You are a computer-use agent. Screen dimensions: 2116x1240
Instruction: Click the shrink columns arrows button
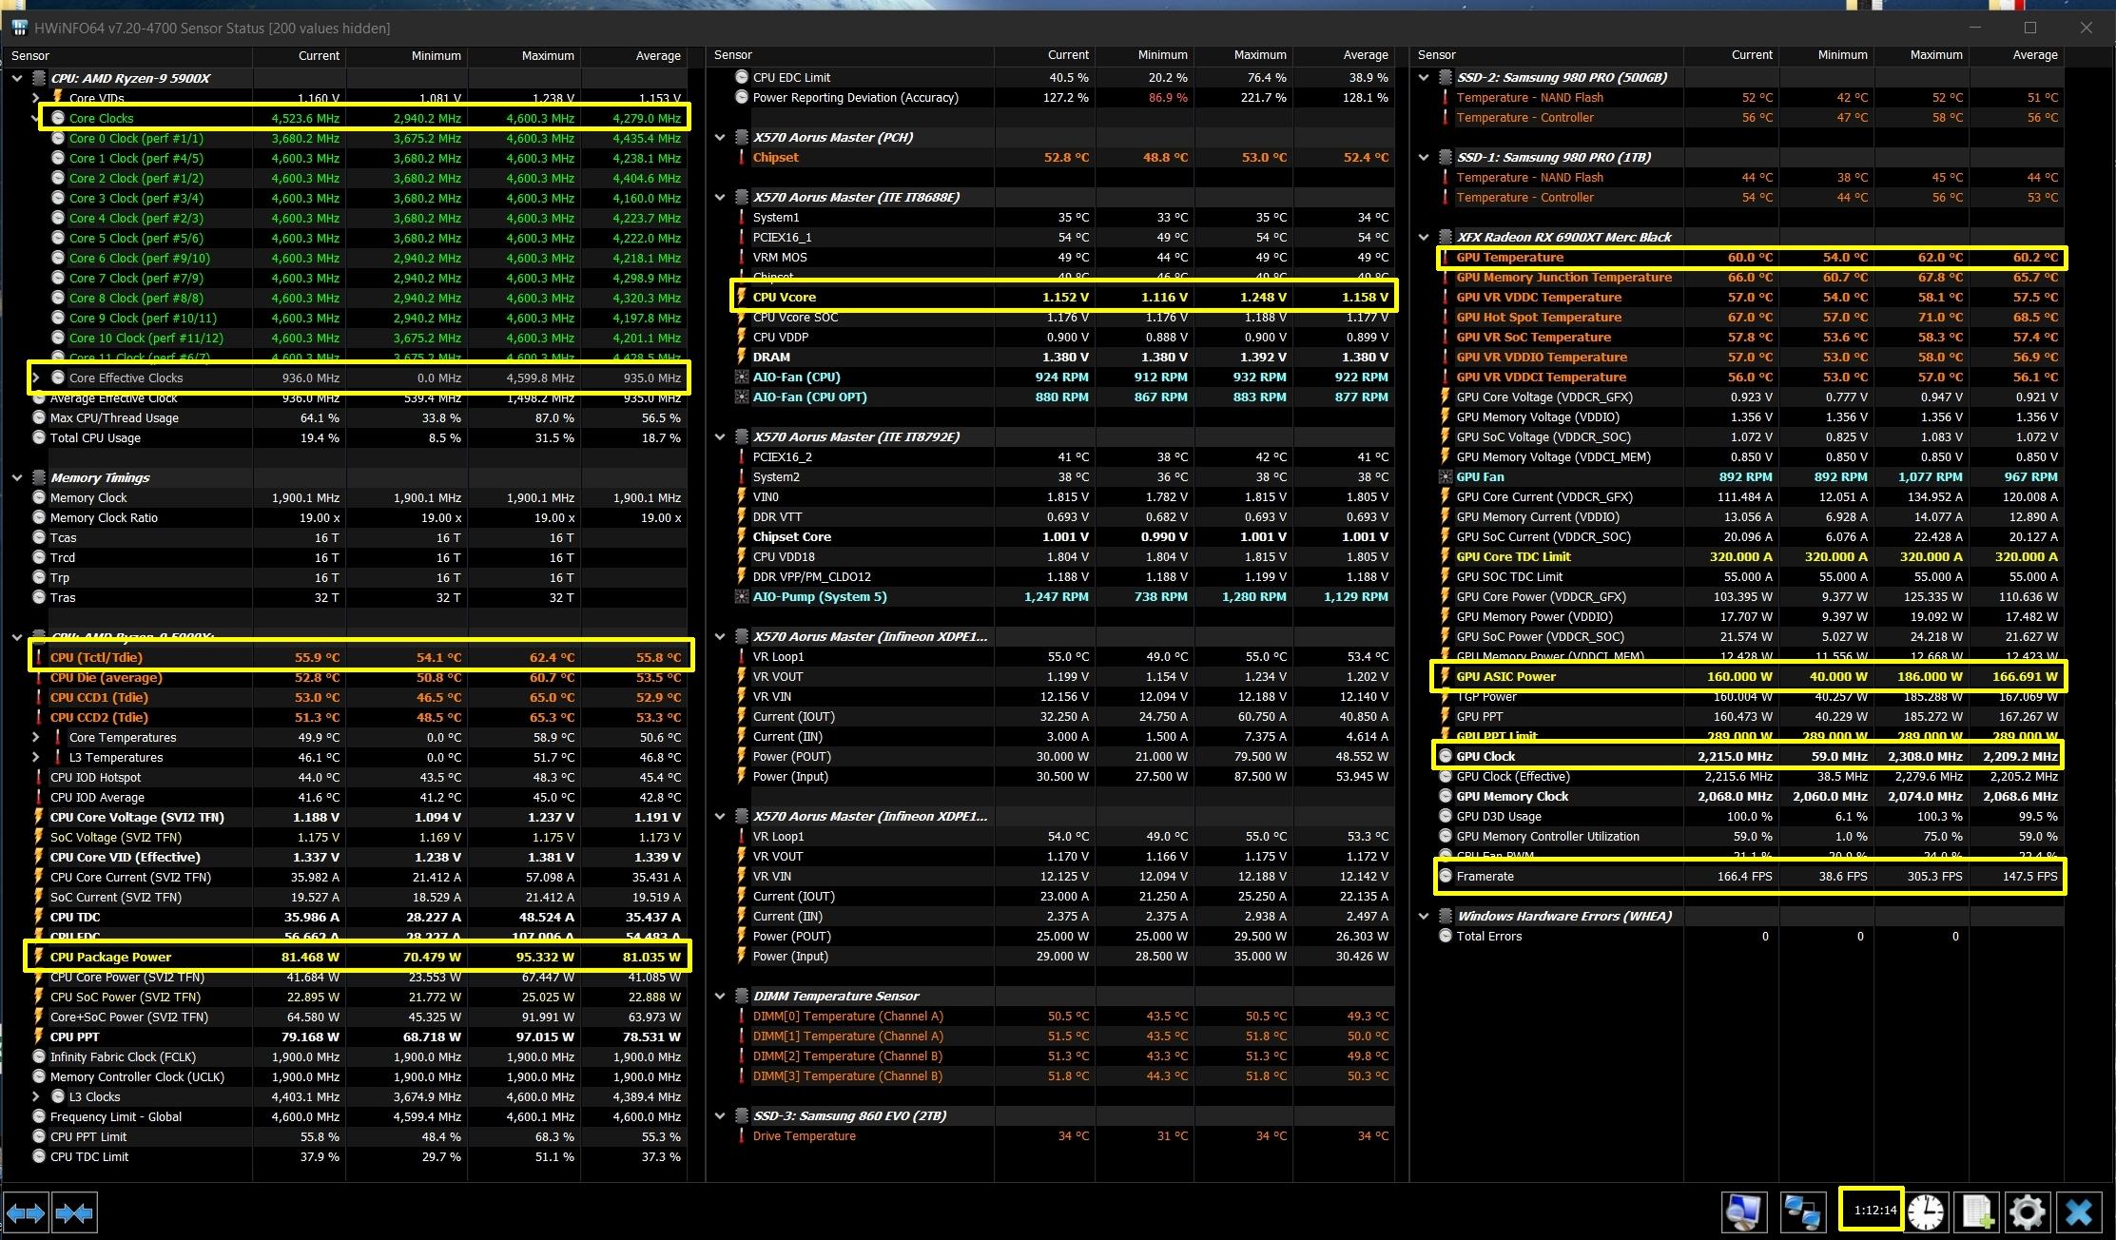pyautogui.click(x=74, y=1213)
